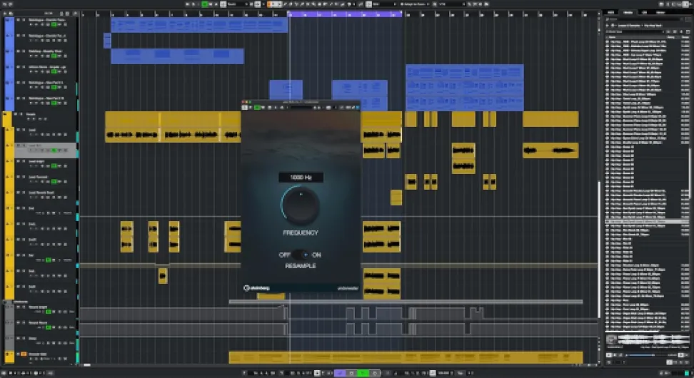Image resolution: width=694 pixels, height=378 pixels.
Task: Bypass the plugin using its header power button
Action: [245, 108]
